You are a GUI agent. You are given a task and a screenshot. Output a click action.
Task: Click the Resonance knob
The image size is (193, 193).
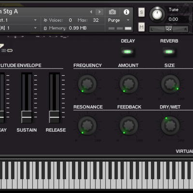click(87, 125)
